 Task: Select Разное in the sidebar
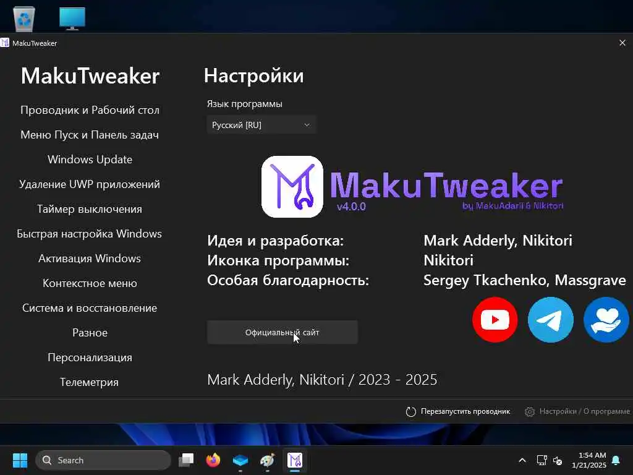click(x=90, y=333)
